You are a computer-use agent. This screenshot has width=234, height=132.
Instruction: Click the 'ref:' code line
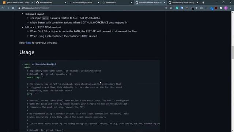tap(31, 94)
